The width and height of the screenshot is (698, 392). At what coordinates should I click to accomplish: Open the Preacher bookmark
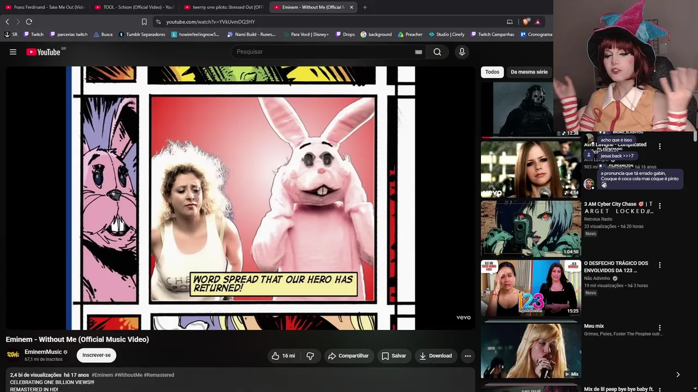(410, 34)
